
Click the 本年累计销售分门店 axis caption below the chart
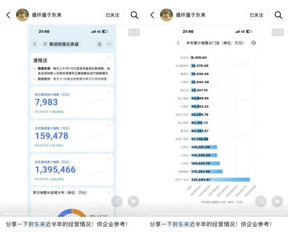point(222,202)
